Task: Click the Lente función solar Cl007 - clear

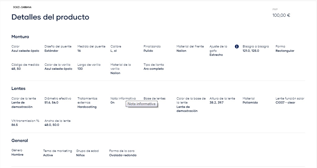Action: coord(285,103)
